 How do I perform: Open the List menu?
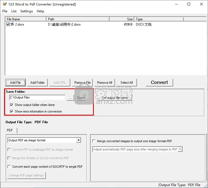(14, 11)
